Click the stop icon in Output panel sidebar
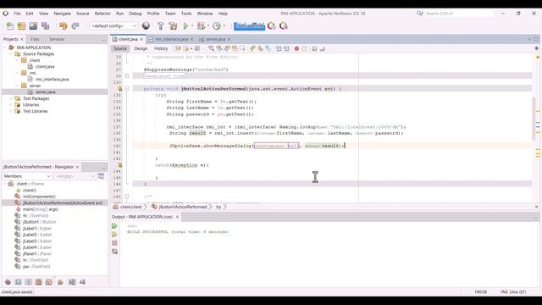The image size is (542, 305). click(114, 243)
